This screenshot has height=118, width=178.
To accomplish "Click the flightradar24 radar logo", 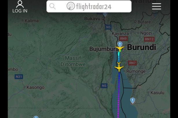I will (x=71, y=6).
